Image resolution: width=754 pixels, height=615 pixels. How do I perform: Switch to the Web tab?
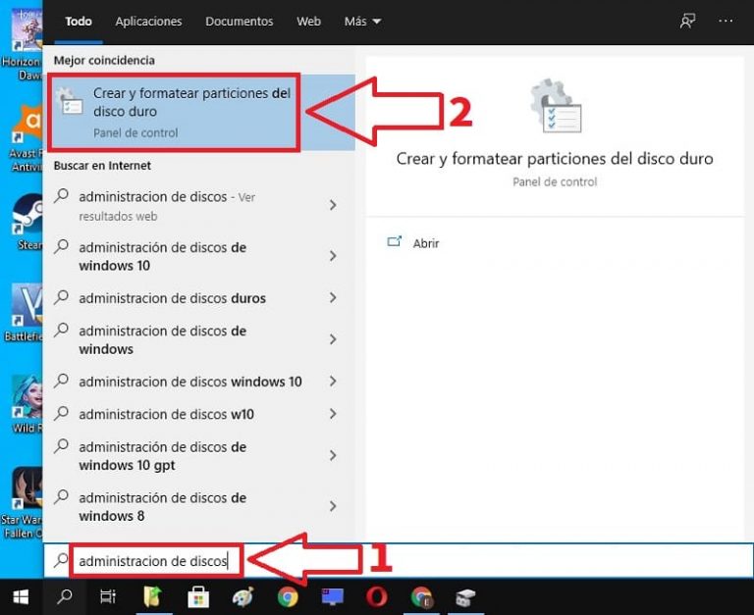[x=308, y=22]
